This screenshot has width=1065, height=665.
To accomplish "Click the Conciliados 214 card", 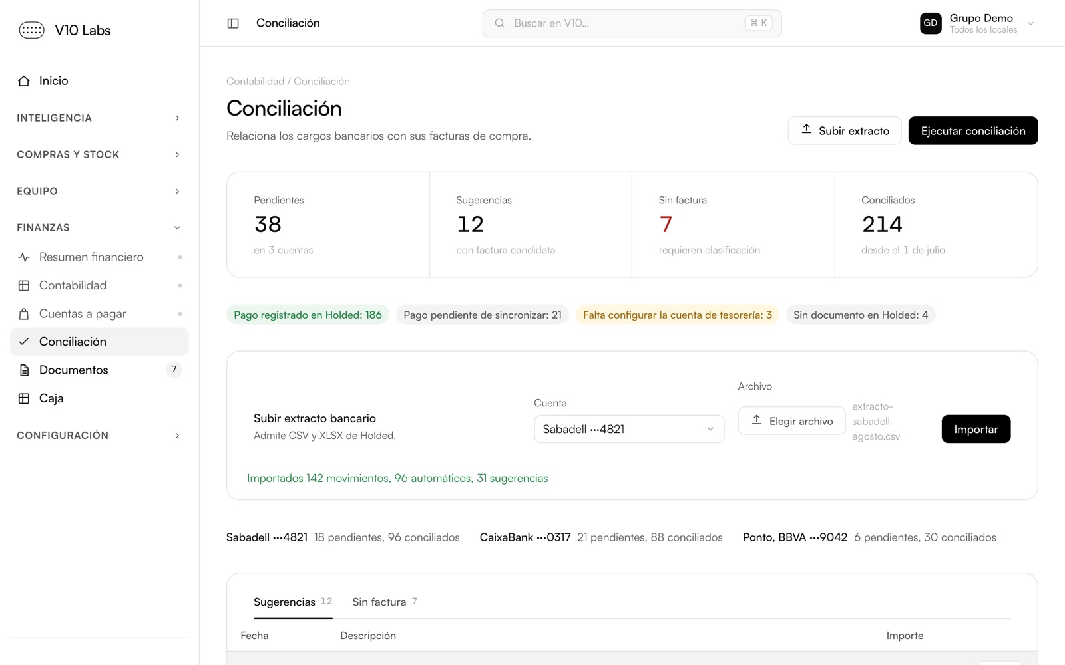I will point(936,225).
